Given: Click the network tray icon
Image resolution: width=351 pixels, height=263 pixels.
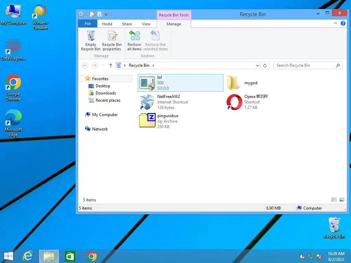Looking at the screenshot, I should tap(311, 256).
